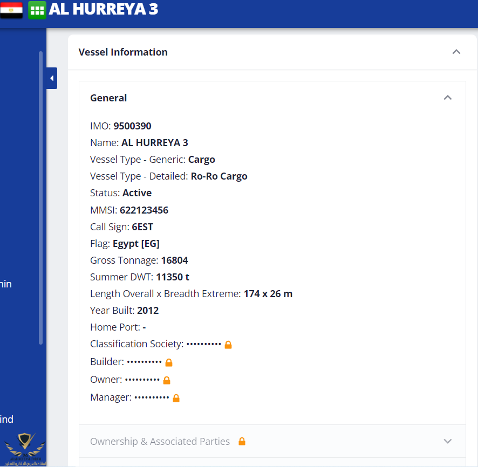This screenshot has width=478, height=467.
Task: Collapse the Vessel Information panel chevron
Action: (x=456, y=52)
